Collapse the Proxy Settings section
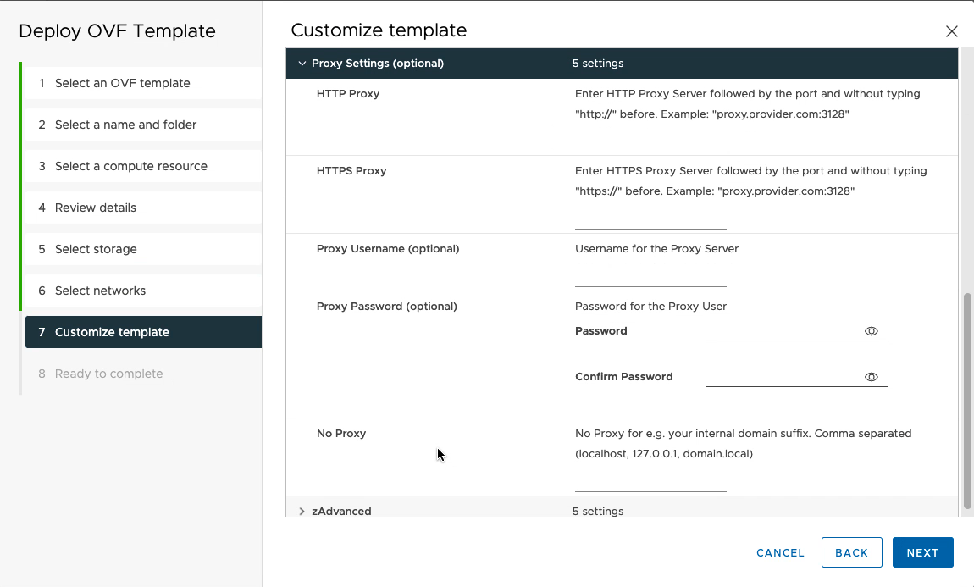The height and width of the screenshot is (587, 974). (x=302, y=64)
